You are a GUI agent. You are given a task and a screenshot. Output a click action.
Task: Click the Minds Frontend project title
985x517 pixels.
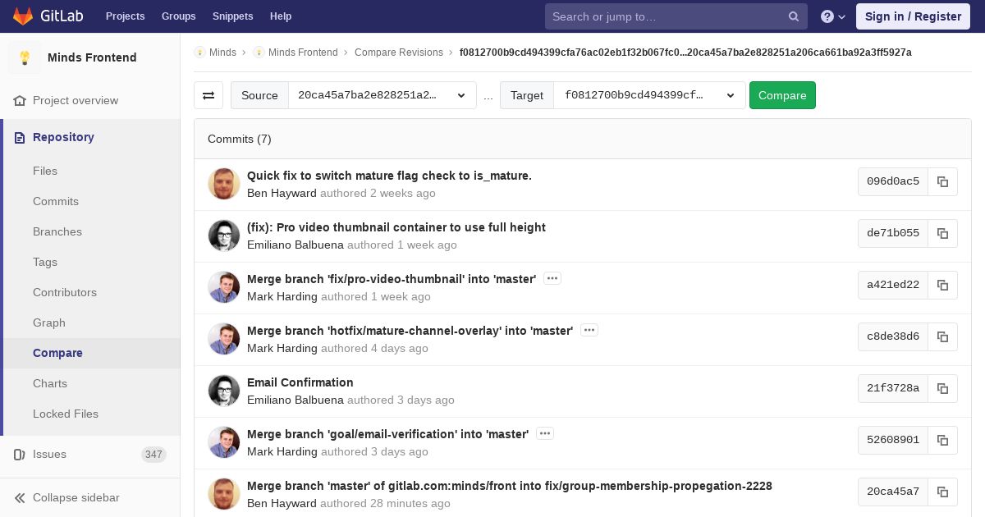click(92, 57)
